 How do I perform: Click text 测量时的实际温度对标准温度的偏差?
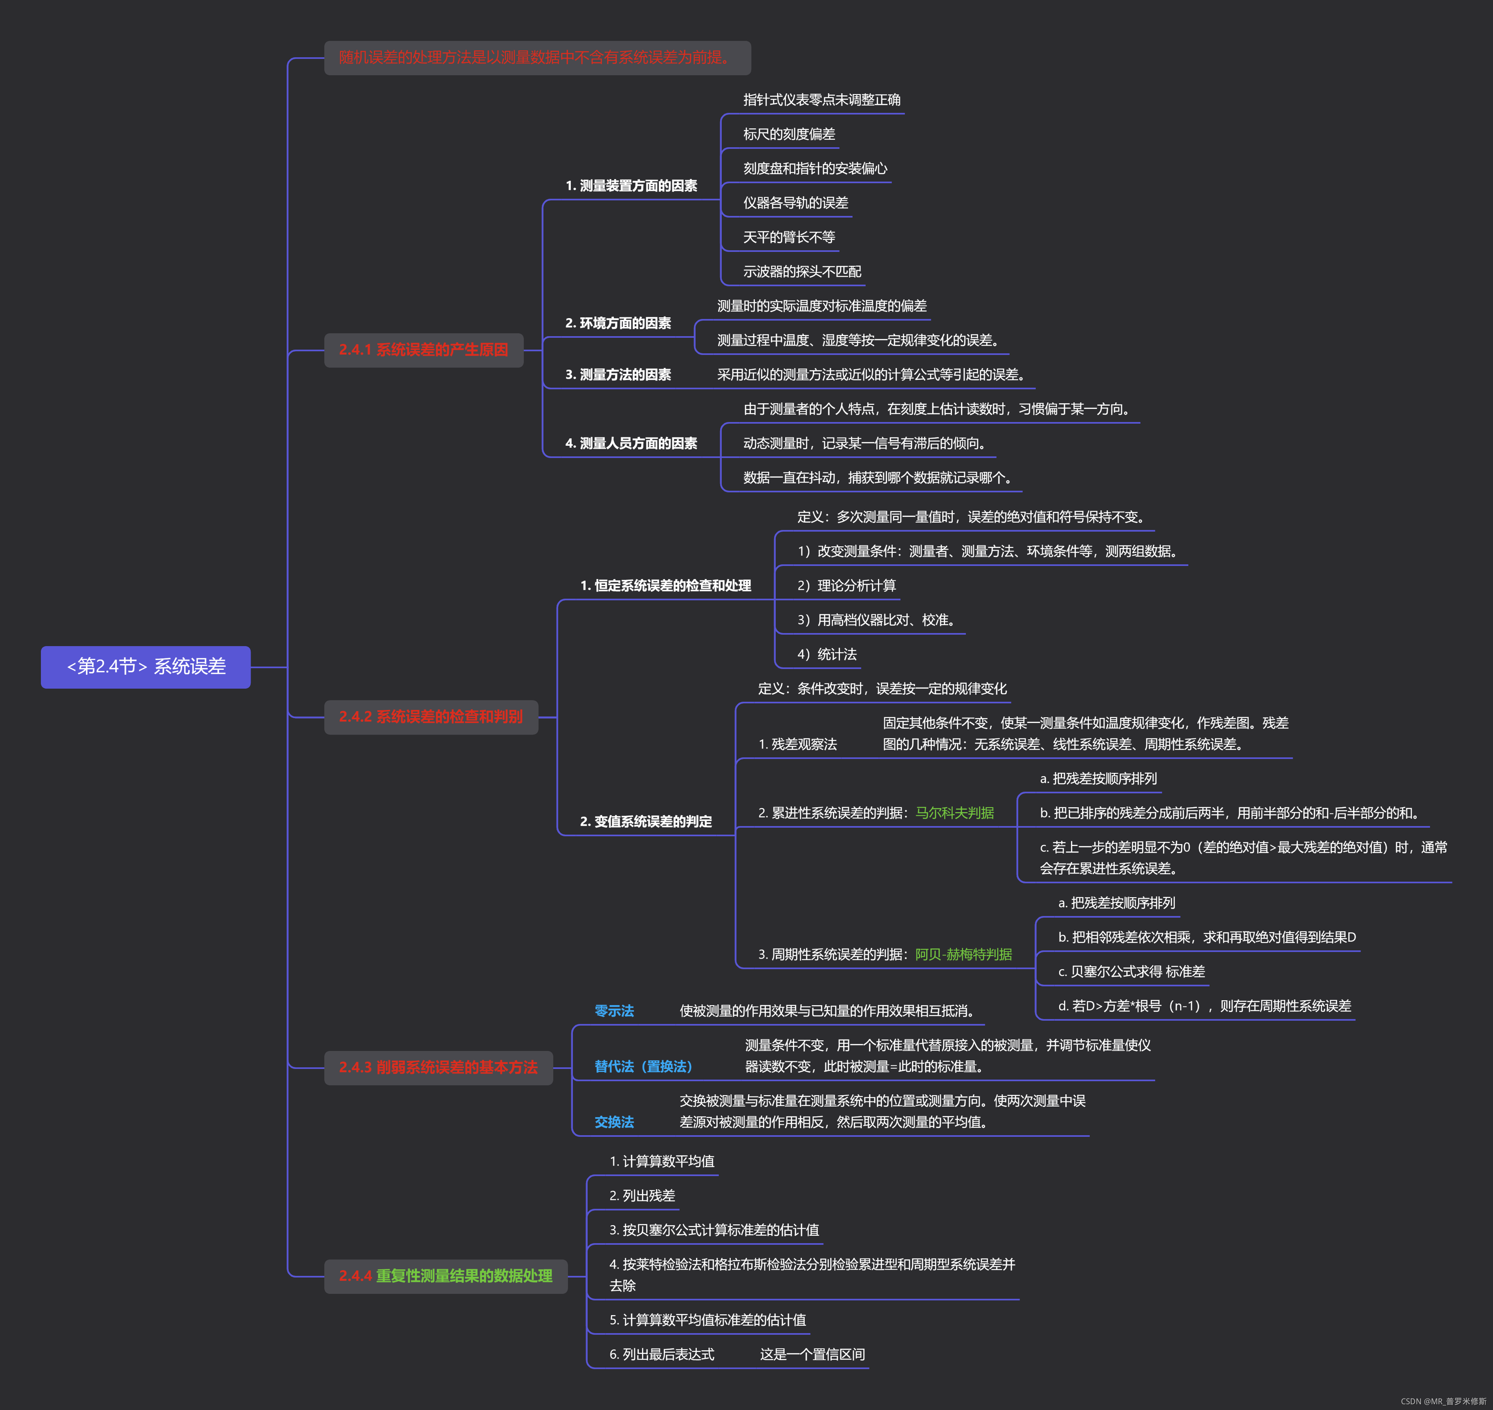822,306
